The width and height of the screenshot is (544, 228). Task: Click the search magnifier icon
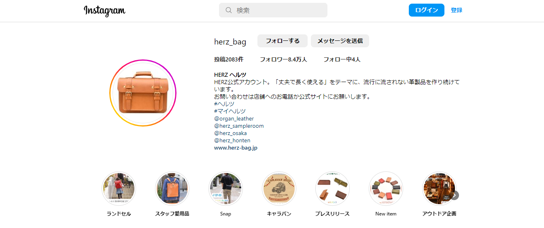click(x=229, y=10)
